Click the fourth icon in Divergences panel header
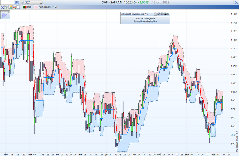Viewport: 239px width, 156px height. (165, 14)
